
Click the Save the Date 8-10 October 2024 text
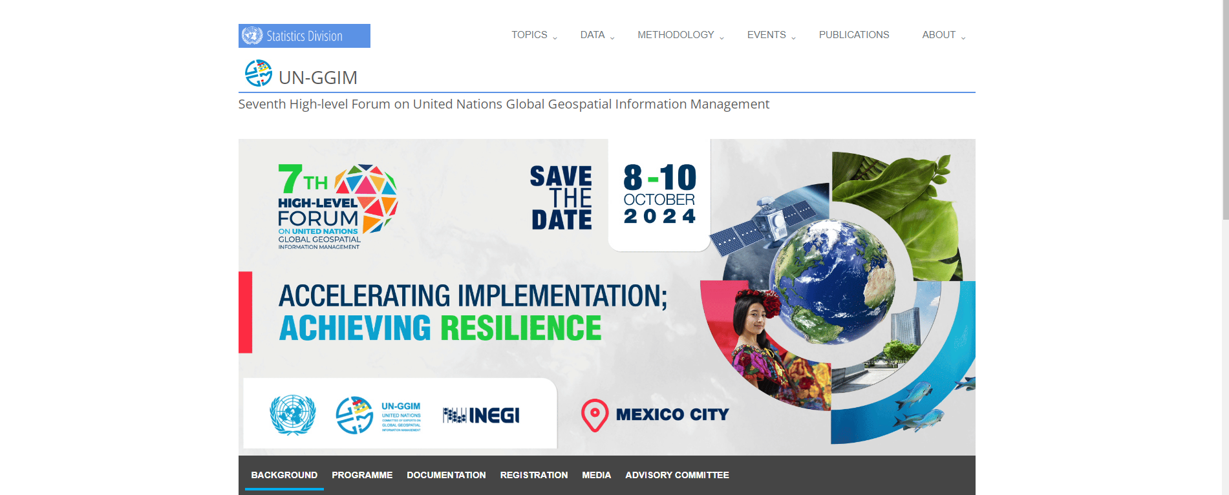[x=613, y=195]
